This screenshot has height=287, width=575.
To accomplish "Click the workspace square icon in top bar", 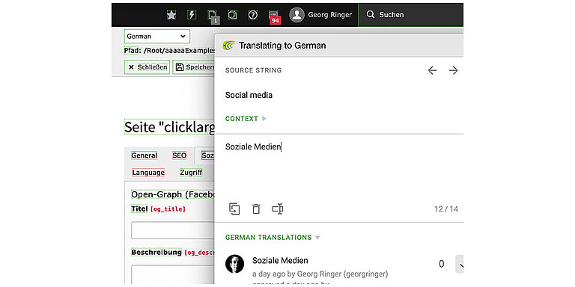I will tap(233, 15).
